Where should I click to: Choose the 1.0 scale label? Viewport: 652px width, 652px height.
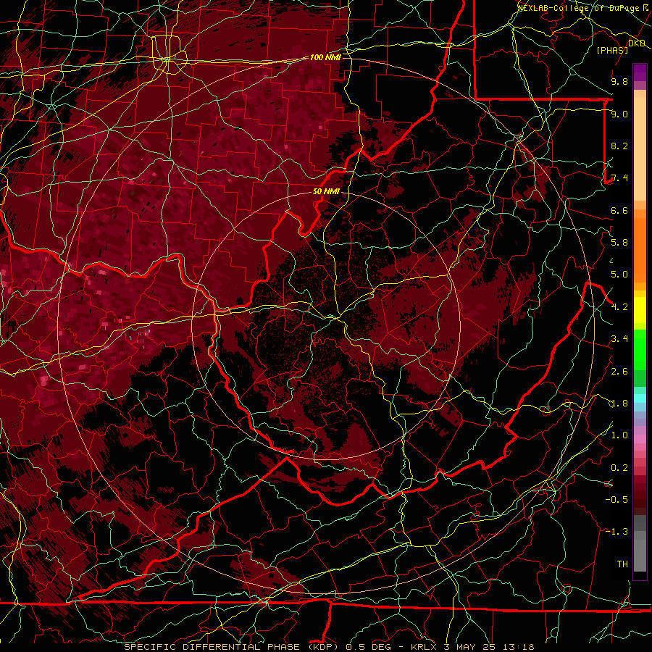coord(619,435)
